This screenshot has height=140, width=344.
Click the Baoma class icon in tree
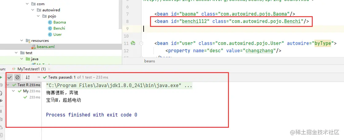click(50, 22)
